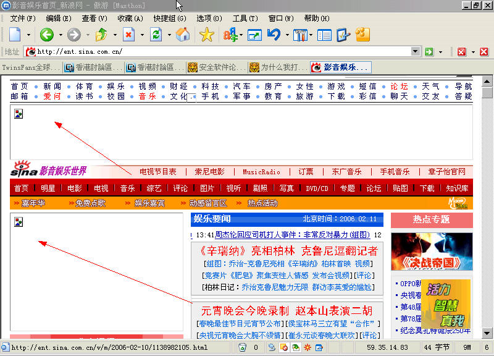Open 元宵晚会今晚录制 赵本山表演二胡 headline
Image resolution: width=494 pixels, height=356 pixels.
(x=287, y=311)
